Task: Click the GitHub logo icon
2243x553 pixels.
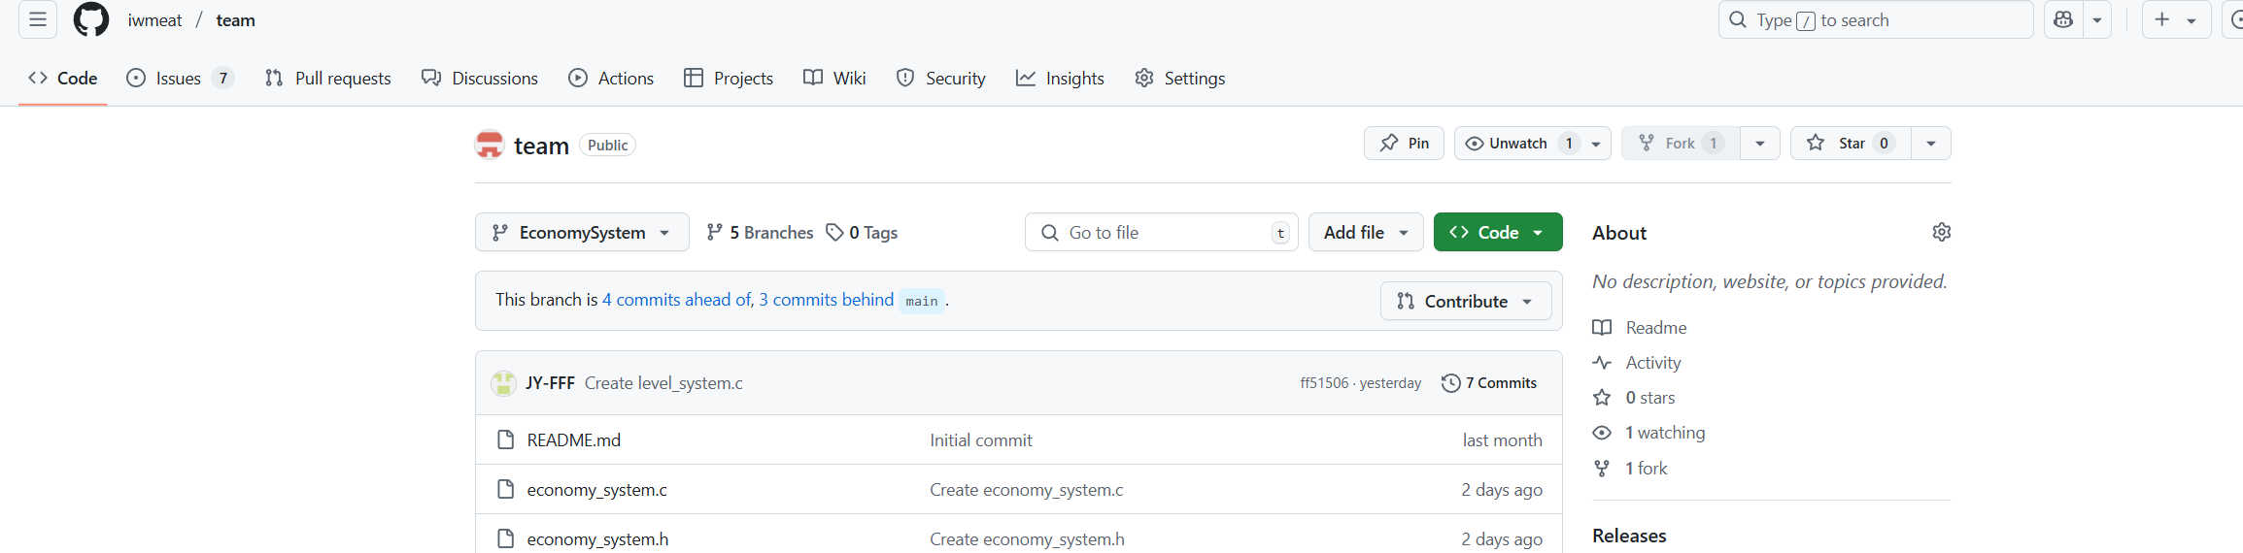Action: point(91,19)
